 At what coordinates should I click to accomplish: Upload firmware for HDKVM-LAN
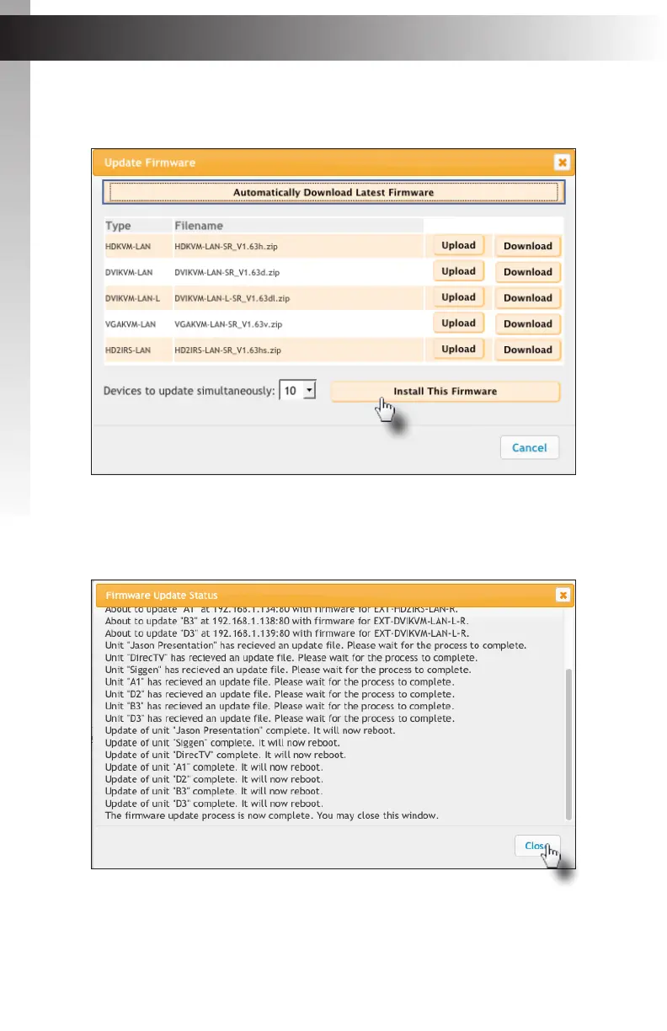[x=459, y=246]
